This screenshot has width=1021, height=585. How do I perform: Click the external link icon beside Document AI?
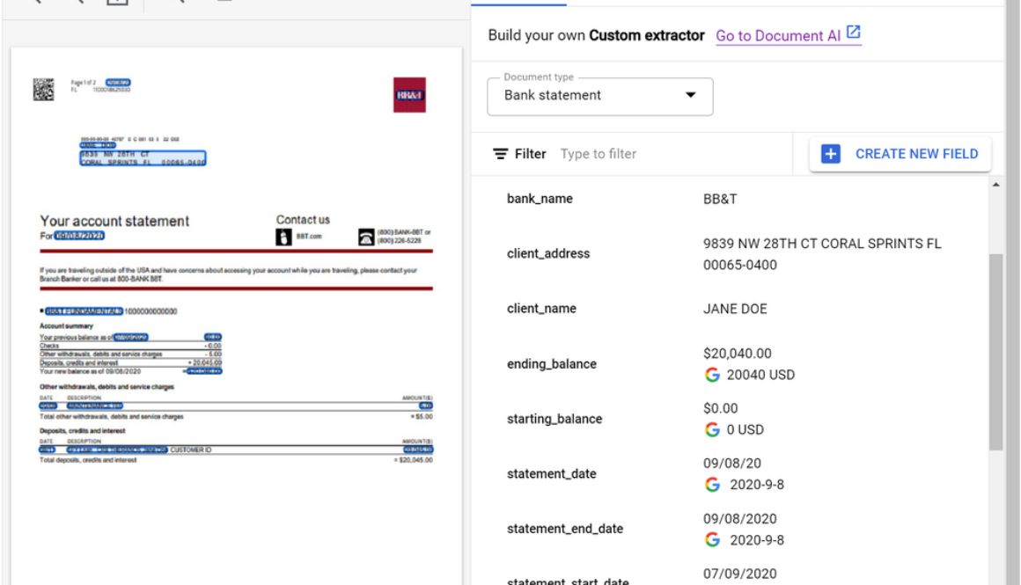854,32
